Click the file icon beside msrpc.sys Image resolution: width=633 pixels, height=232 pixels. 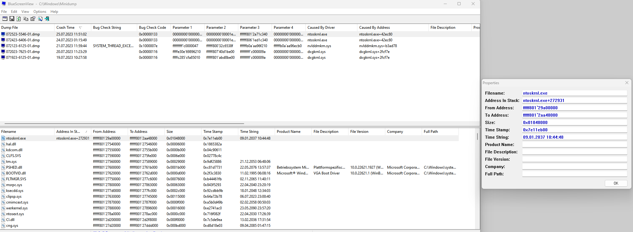click(3, 185)
